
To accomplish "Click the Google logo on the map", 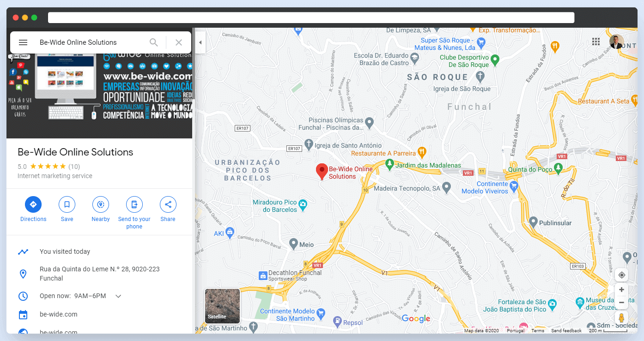I will point(416,318).
